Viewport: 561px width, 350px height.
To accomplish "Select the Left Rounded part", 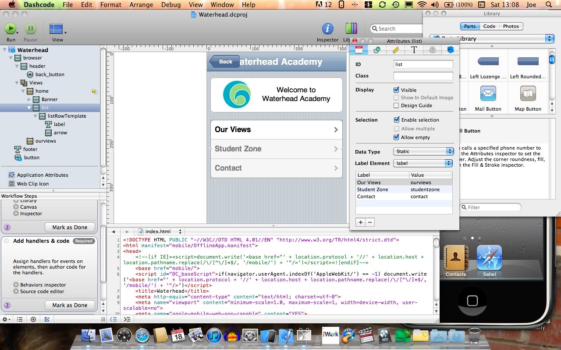I will [x=528, y=66].
